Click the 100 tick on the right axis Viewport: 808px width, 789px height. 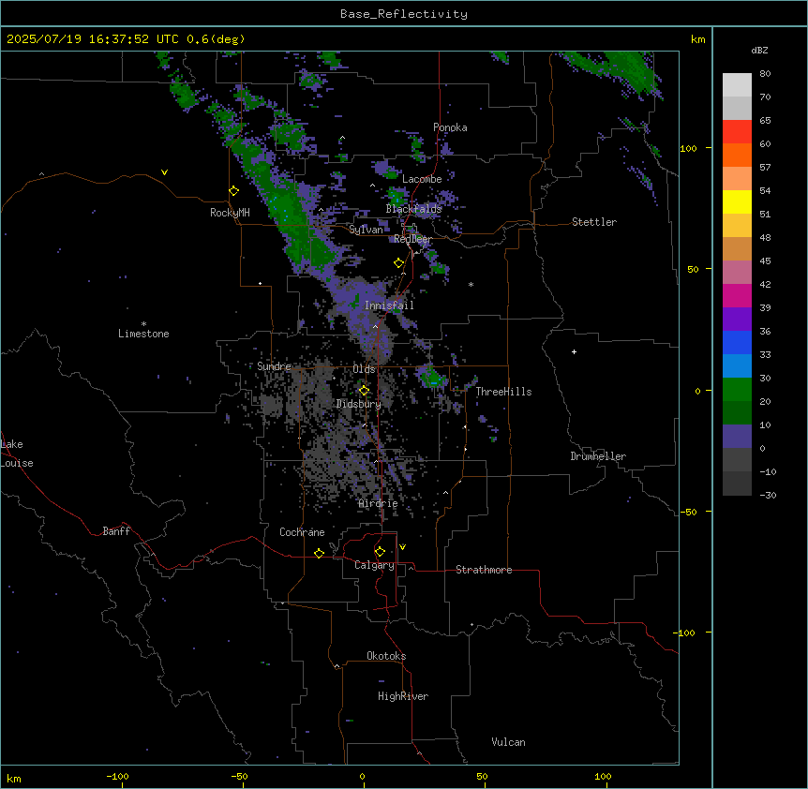click(x=688, y=148)
